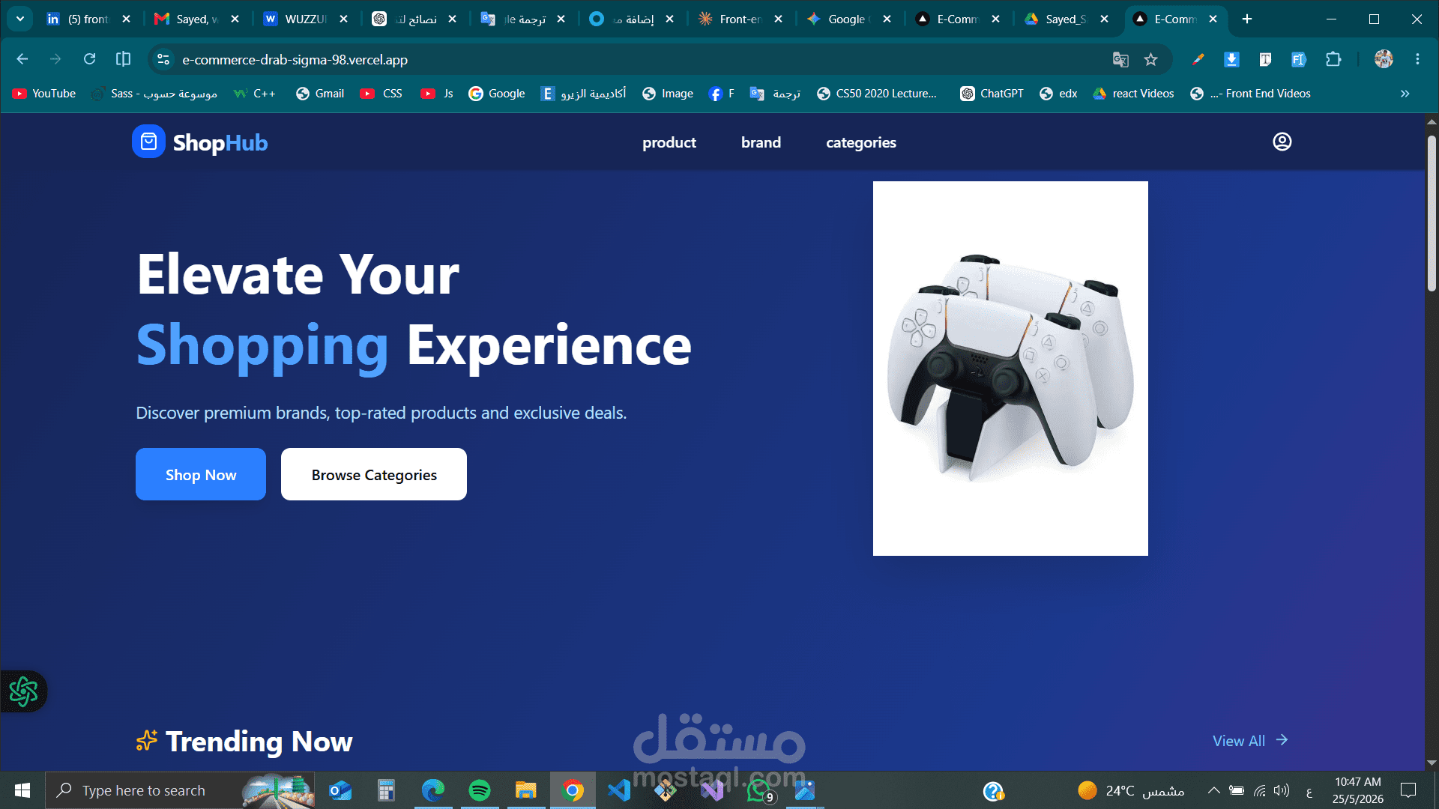Show more bookmarks chevron
Viewport: 1439px width, 809px height.
coord(1405,94)
